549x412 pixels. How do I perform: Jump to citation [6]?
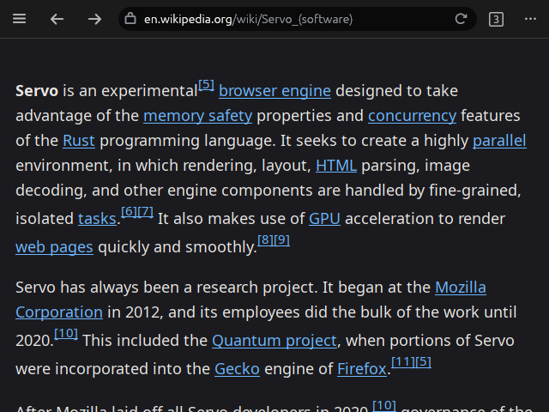click(129, 212)
